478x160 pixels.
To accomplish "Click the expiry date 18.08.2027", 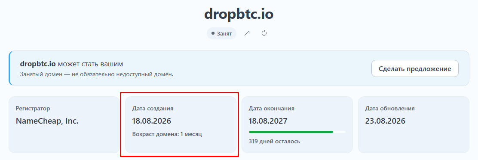I will click(268, 121).
